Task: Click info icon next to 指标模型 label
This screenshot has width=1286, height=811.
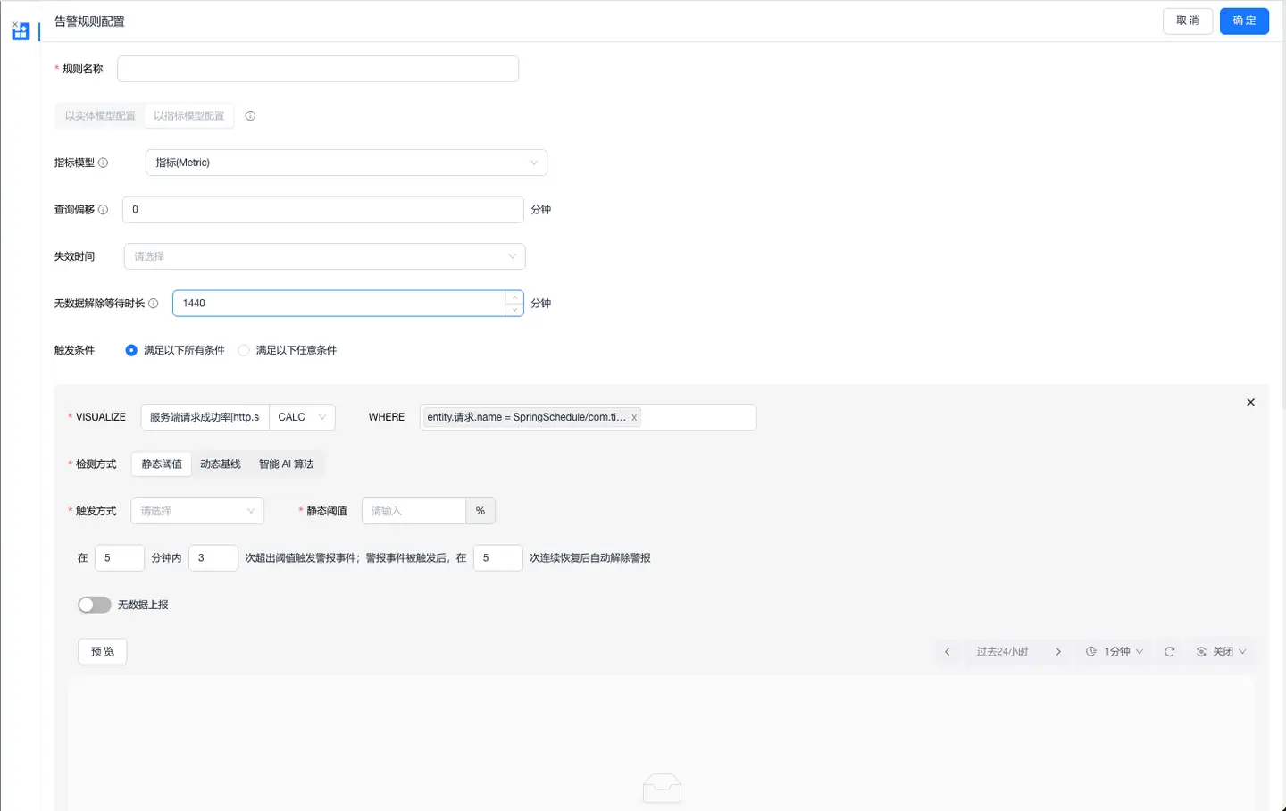Action: point(103,163)
